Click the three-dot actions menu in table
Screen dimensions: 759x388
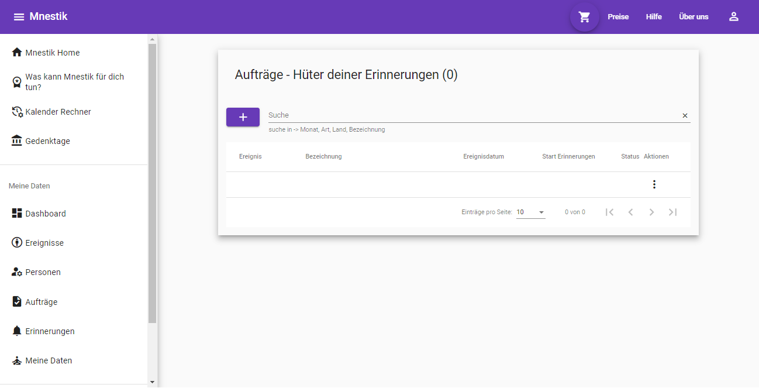[654, 184]
